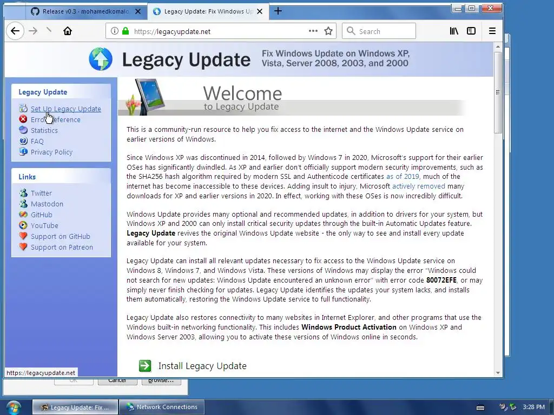The width and height of the screenshot is (554, 415).
Task: Open the hamburger application menu
Action: pyautogui.click(x=492, y=31)
